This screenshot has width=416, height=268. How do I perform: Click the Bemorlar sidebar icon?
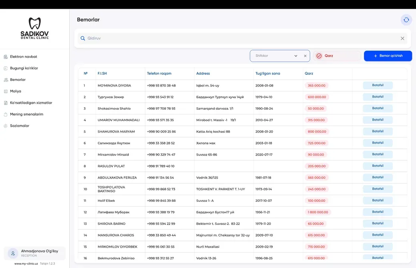coord(6,80)
